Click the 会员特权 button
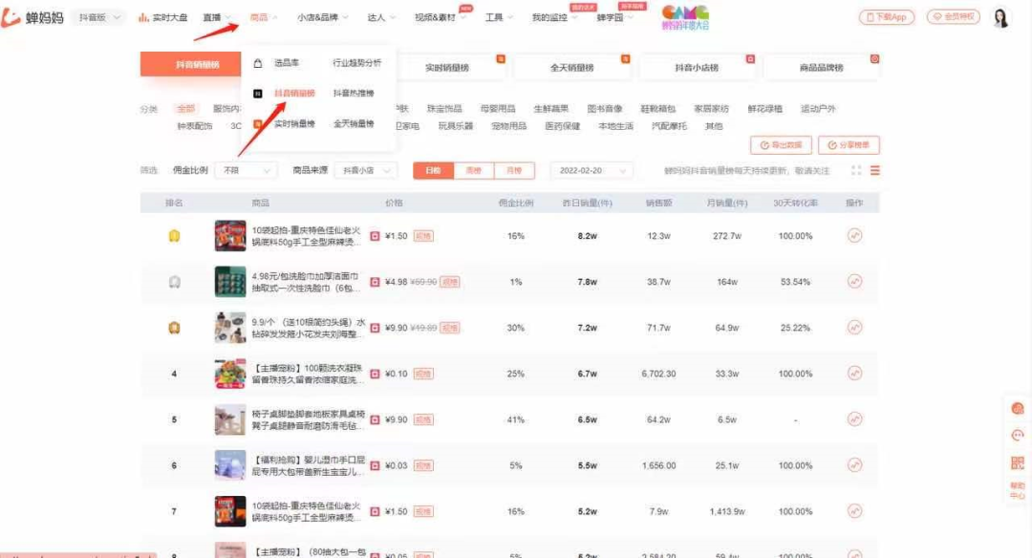This screenshot has height=558, width=1032. [953, 16]
